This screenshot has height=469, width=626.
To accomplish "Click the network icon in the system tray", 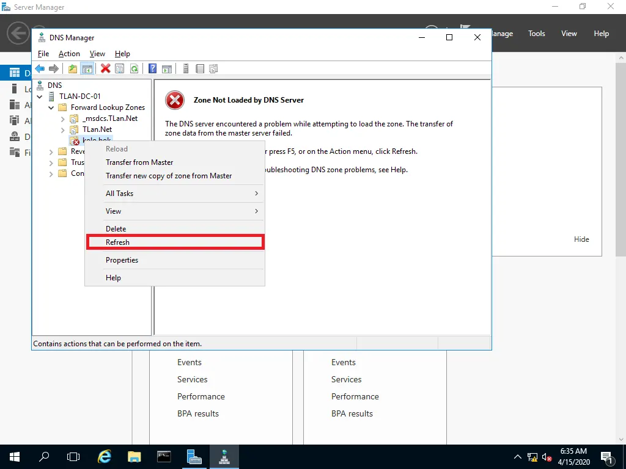I will (532, 457).
